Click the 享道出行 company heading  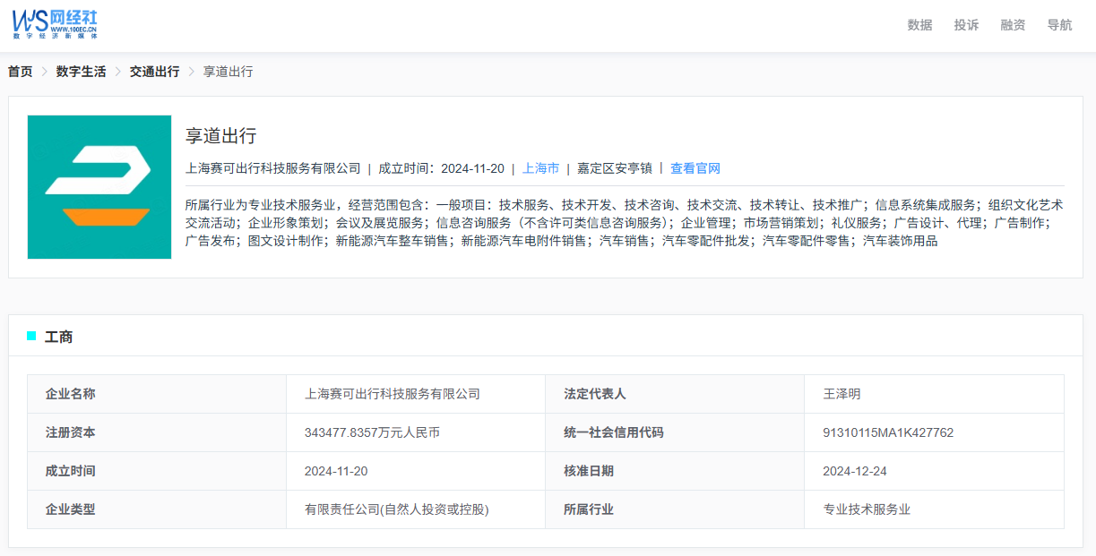tap(221, 136)
